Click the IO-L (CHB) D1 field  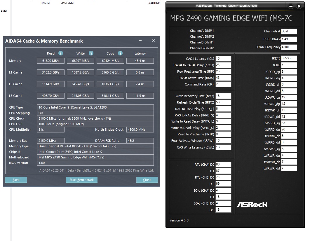(223, 210)
